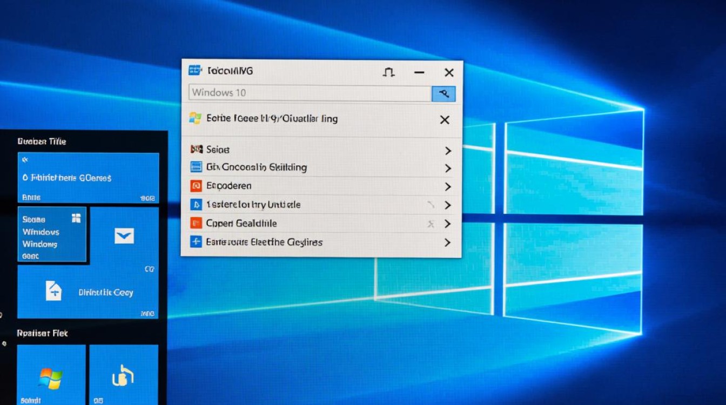Expand the Seias search result
The height and width of the screenshot is (405, 726).
tap(448, 151)
